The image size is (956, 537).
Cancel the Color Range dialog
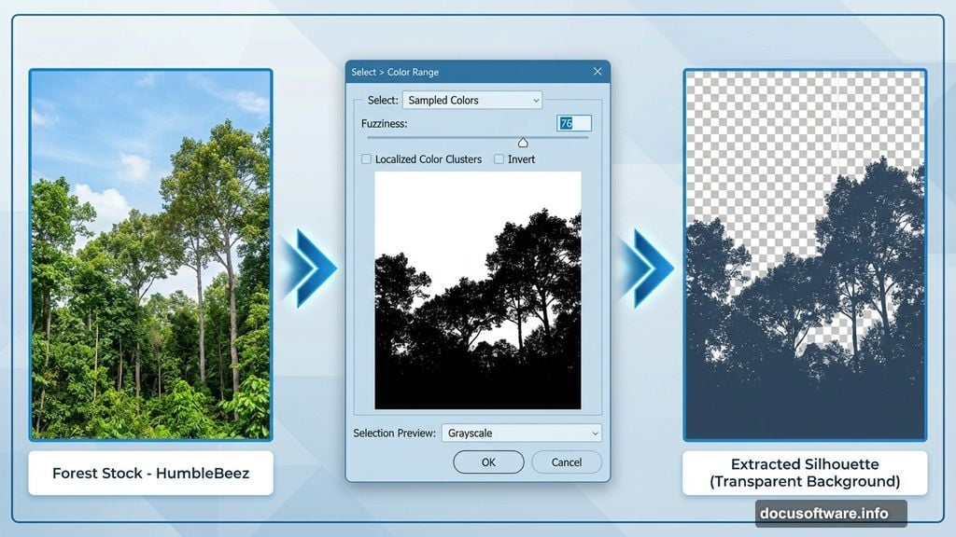[x=566, y=461]
